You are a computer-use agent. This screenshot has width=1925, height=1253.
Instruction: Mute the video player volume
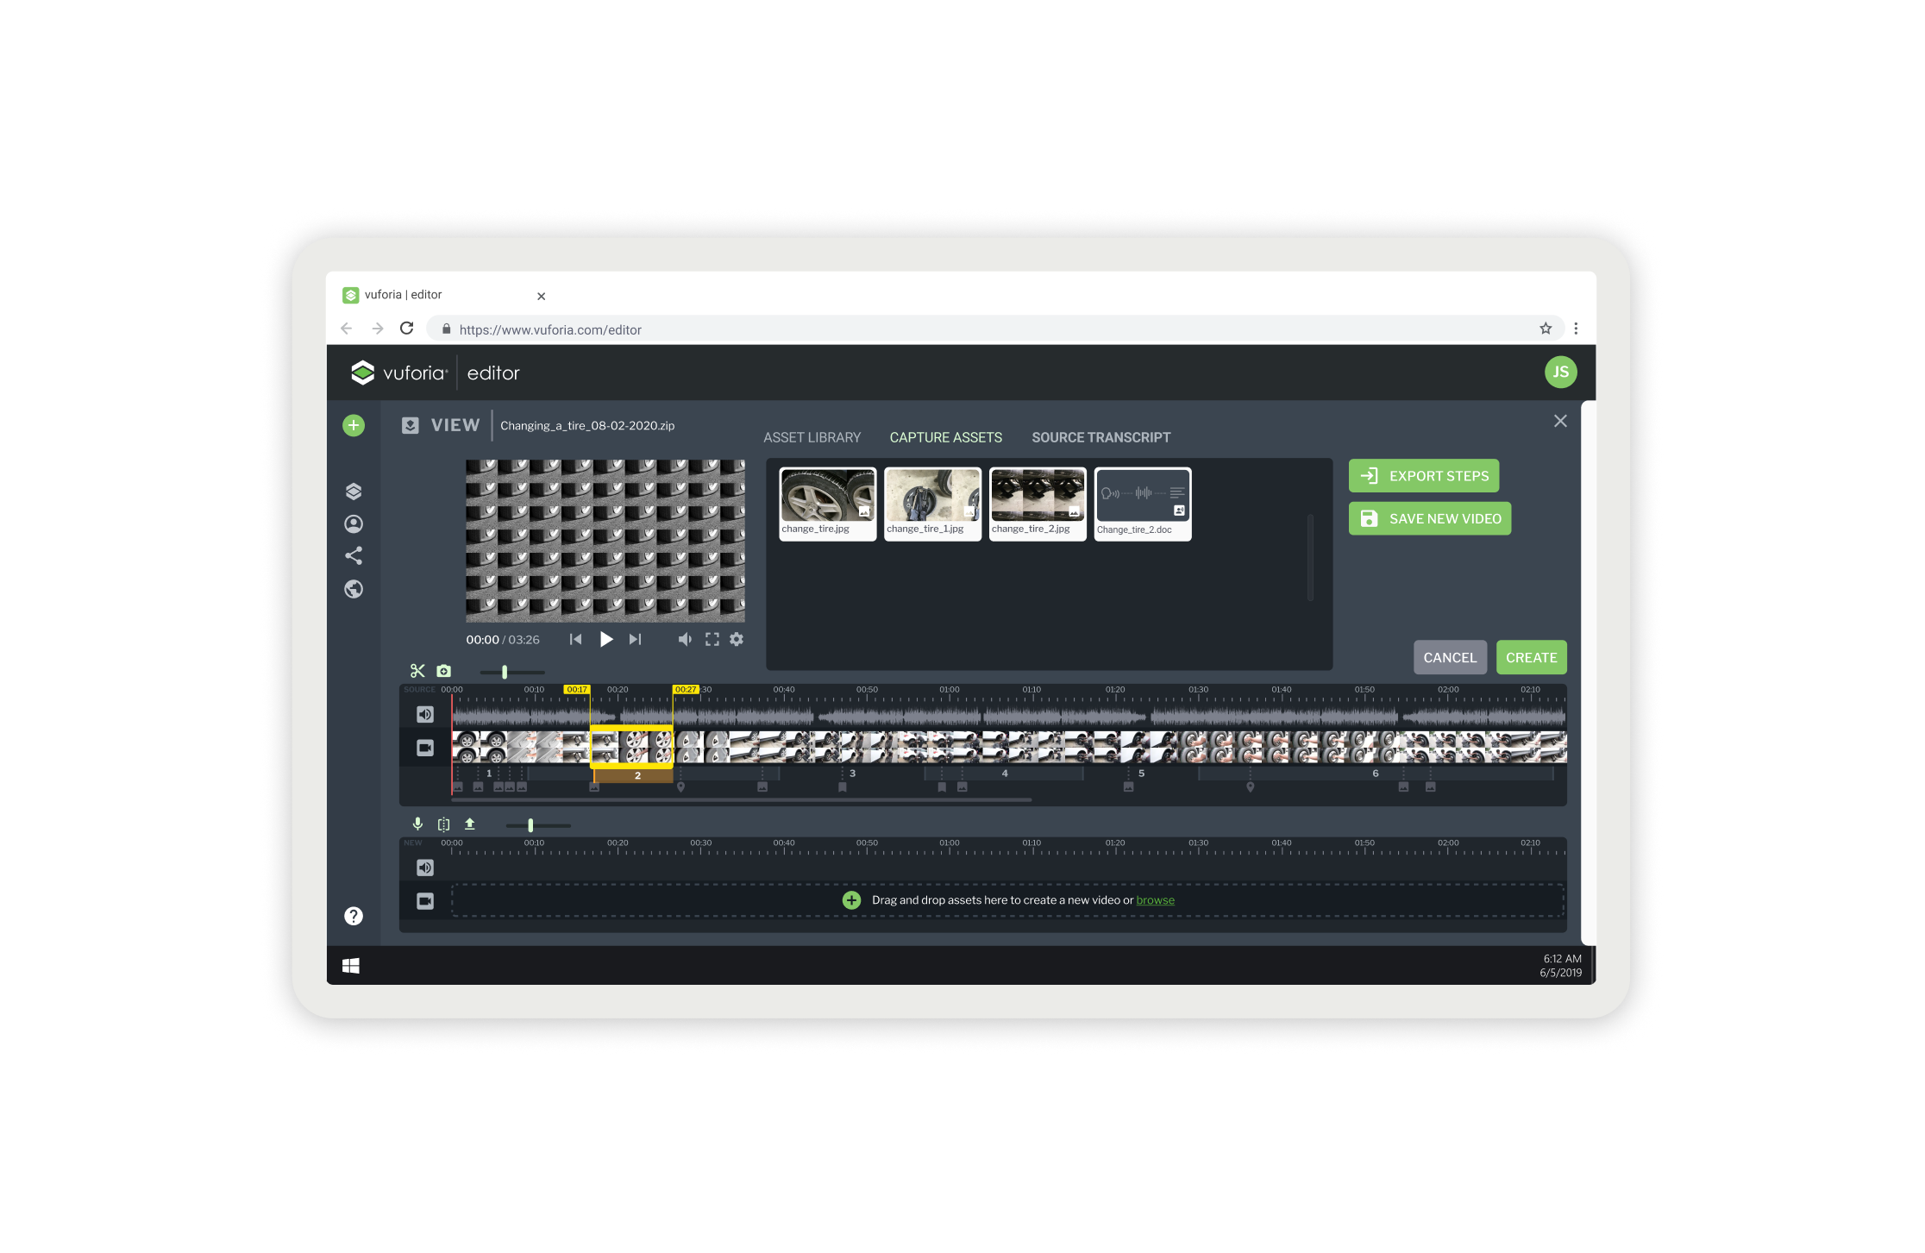[685, 639]
